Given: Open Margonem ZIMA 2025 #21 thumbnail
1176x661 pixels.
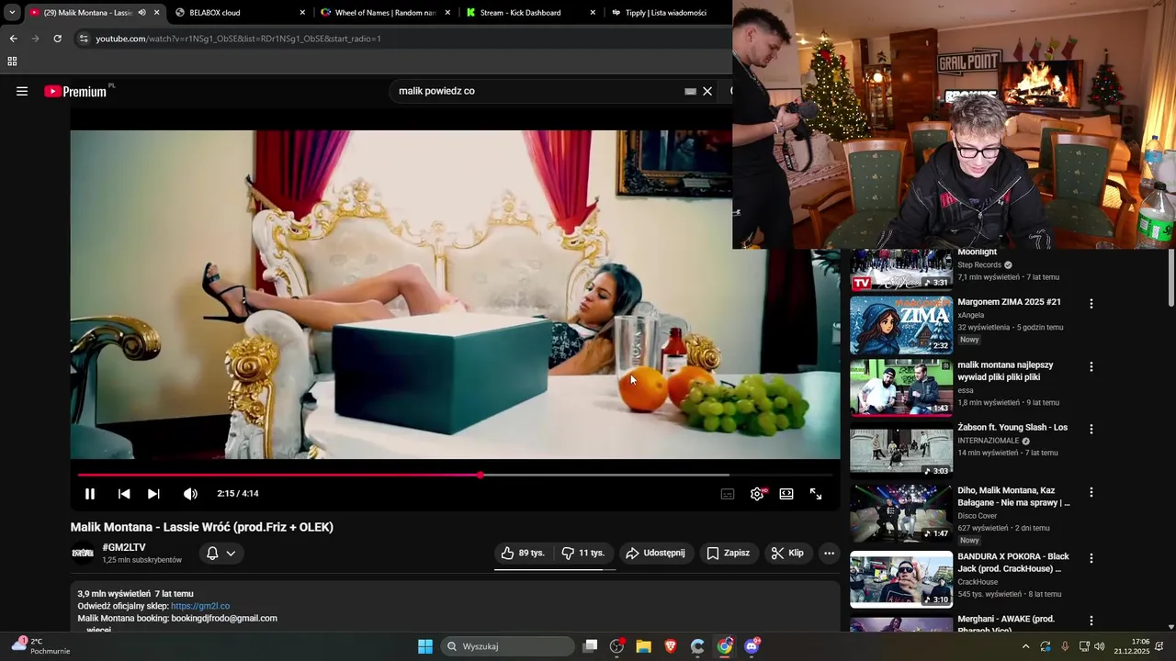Looking at the screenshot, I should [901, 325].
